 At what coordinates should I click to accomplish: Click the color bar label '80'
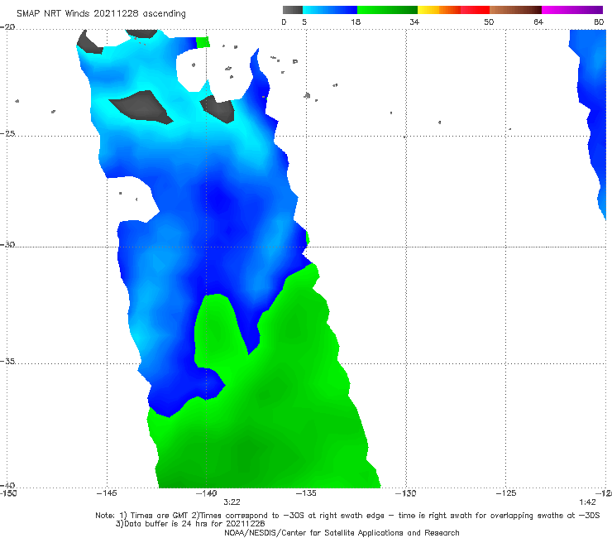pyautogui.click(x=599, y=22)
